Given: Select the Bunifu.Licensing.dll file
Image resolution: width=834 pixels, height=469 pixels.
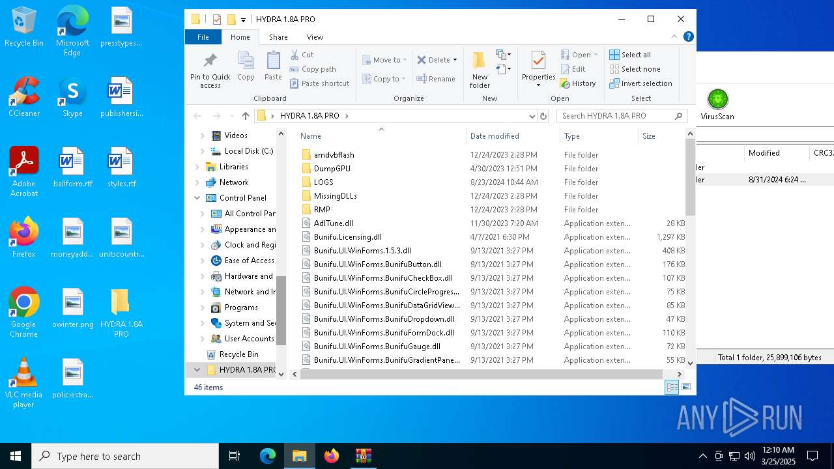Looking at the screenshot, I should (347, 237).
